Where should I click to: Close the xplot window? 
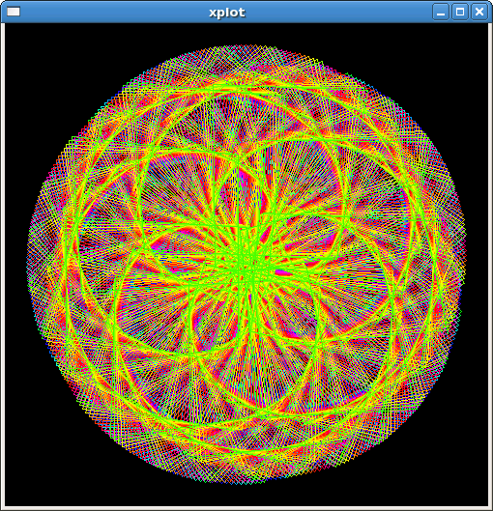(479, 12)
